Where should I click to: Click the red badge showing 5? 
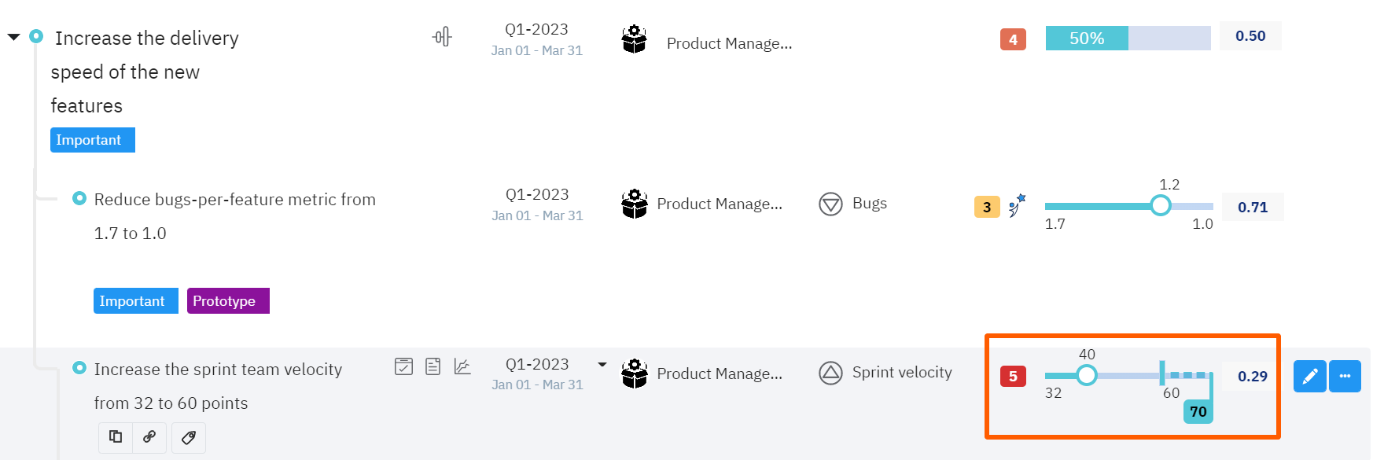pos(1013,377)
